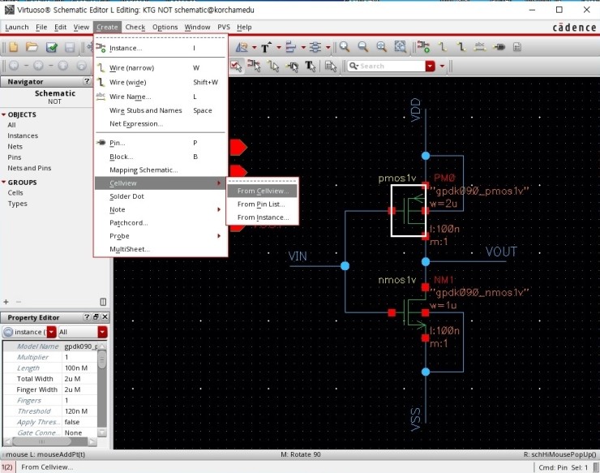Click the Create Wire Name abc icon

480,47
